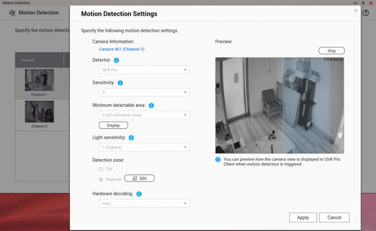Image resolution: width=376 pixels, height=231 pixels.
Task: Expand the Sensitivity dropdown
Action: click(x=144, y=93)
